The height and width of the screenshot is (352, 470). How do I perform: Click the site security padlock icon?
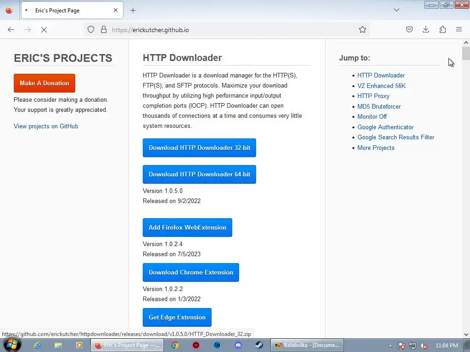click(x=104, y=30)
